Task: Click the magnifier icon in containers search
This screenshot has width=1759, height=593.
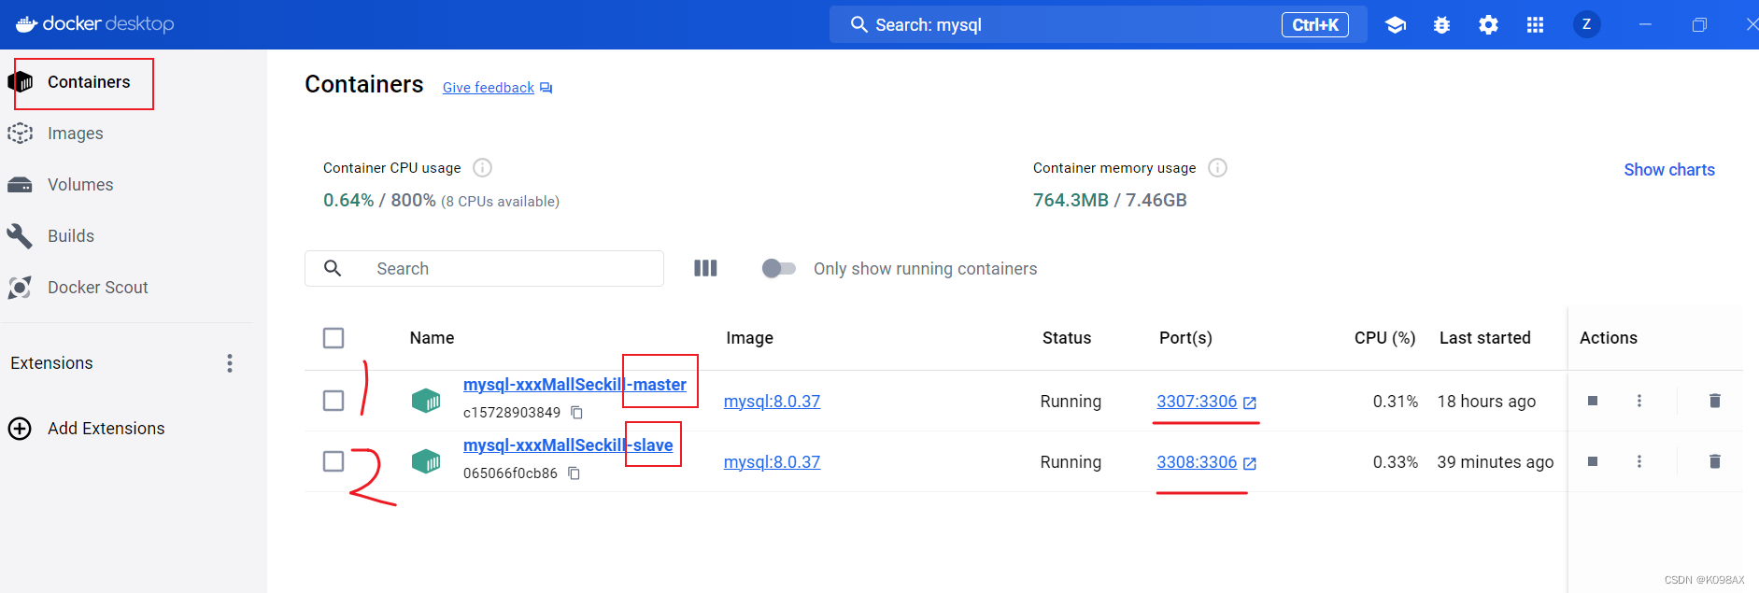Action: 333,269
